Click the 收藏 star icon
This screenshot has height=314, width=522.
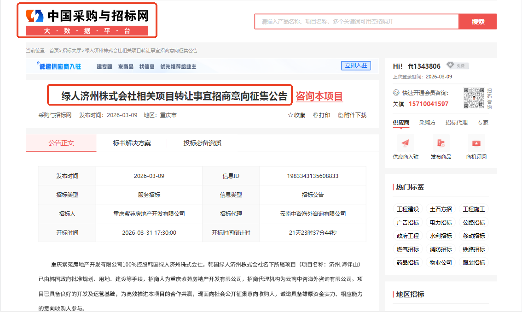[x=290, y=115]
